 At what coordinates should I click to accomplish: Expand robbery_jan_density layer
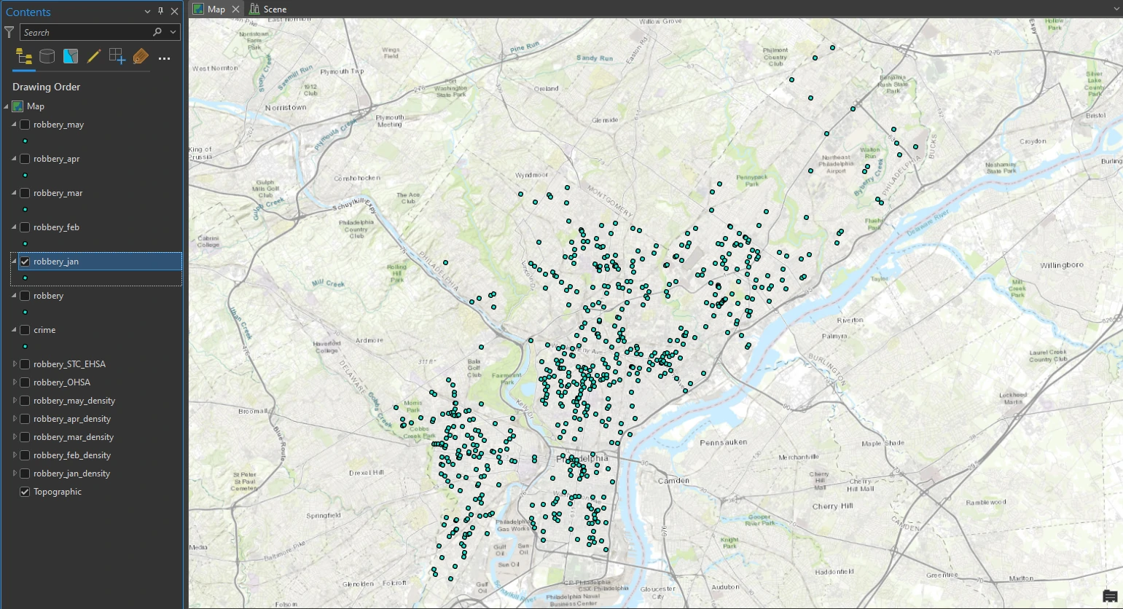[x=14, y=474]
